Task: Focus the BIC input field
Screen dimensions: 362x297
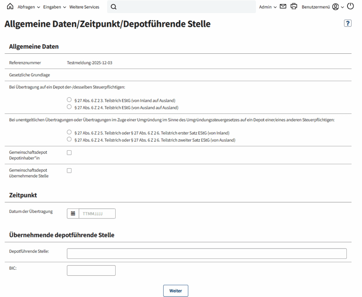Action: (91, 270)
